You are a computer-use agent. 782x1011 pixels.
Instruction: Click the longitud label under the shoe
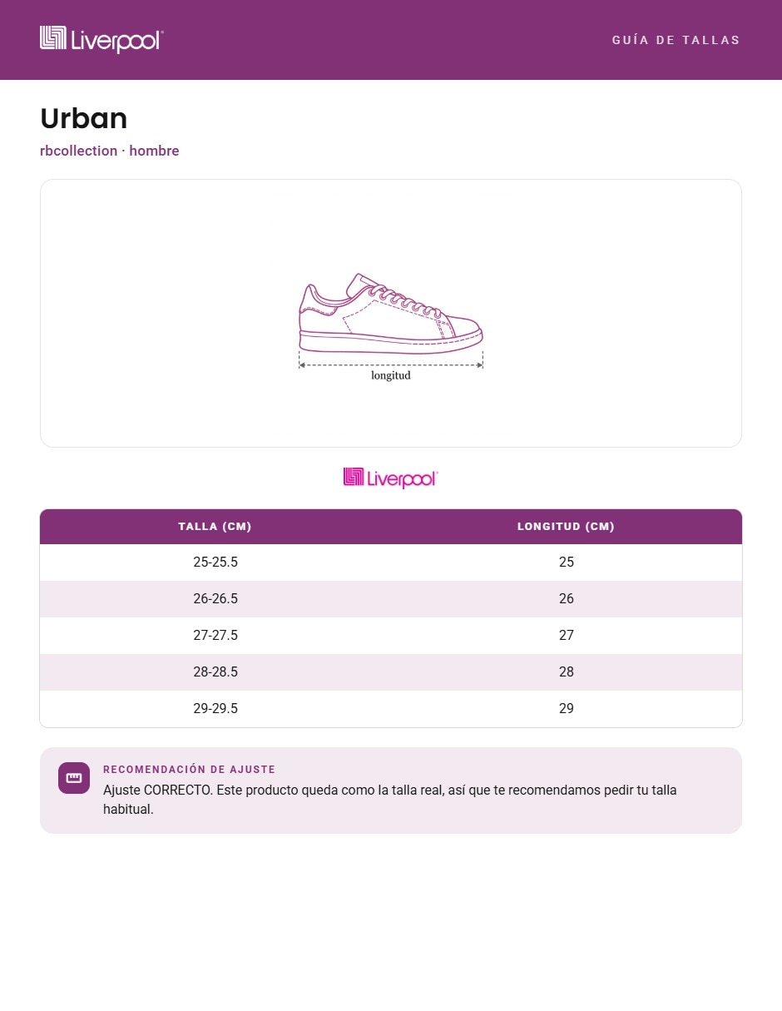[391, 375]
